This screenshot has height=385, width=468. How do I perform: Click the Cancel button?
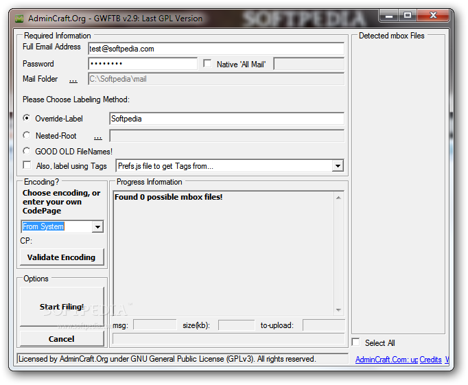[62, 339]
